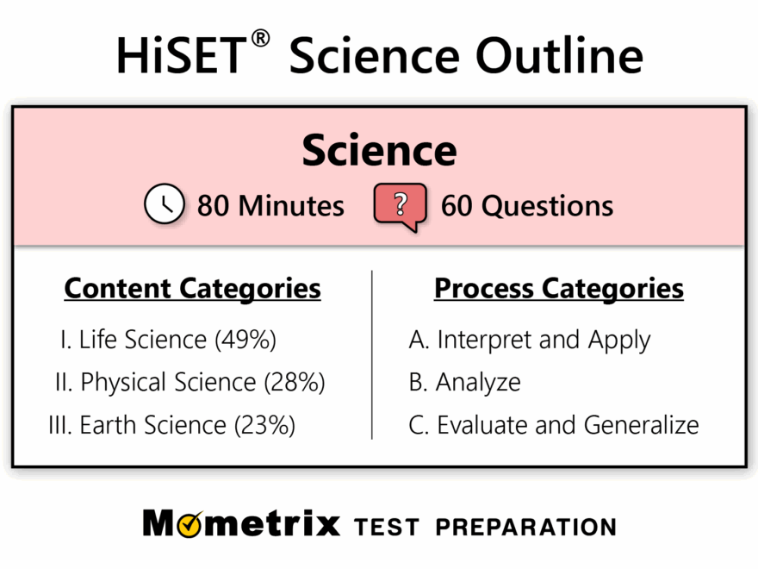Click the vertical divider between the columns
The width and height of the screenshot is (758, 569).
[372, 355]
